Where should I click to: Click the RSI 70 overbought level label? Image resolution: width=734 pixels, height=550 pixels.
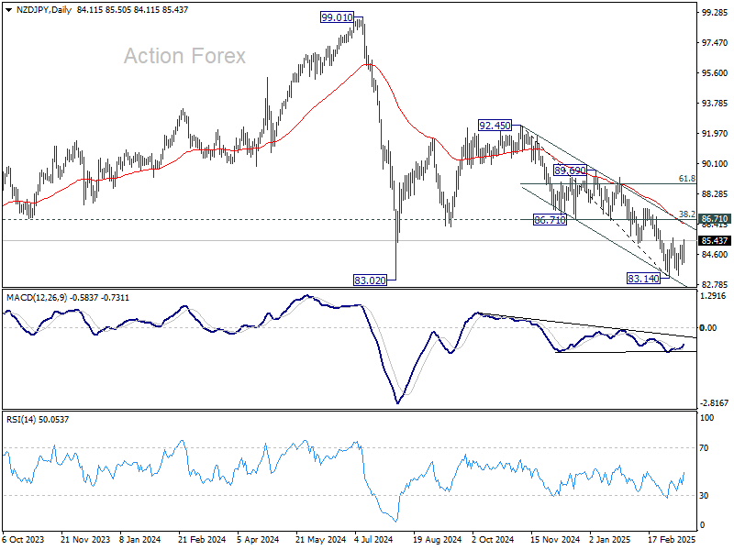704,448
